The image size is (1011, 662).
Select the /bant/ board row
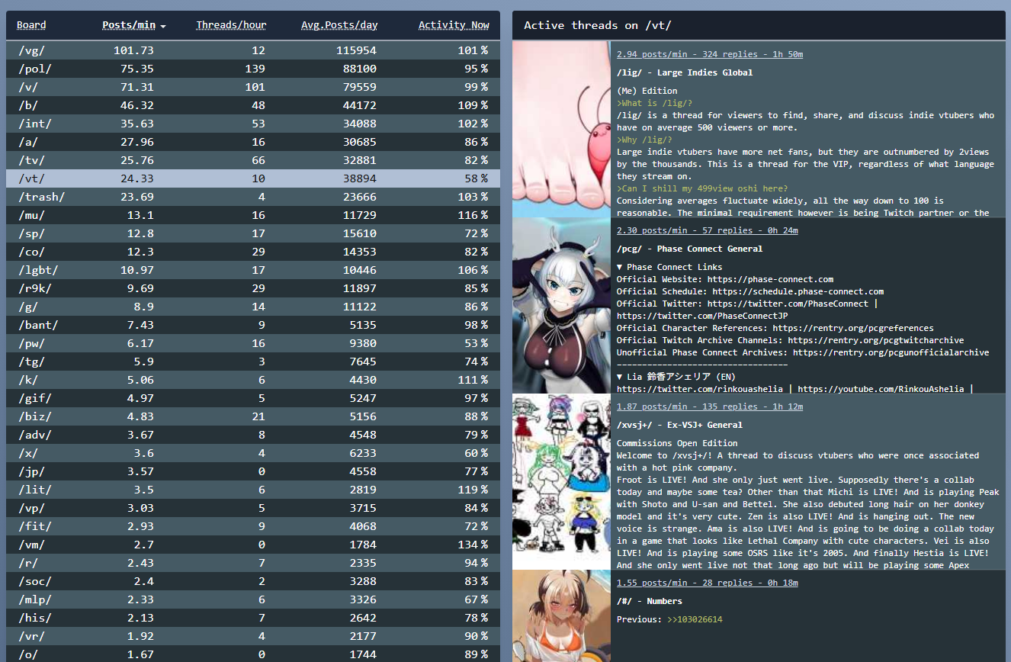point(253,325)
